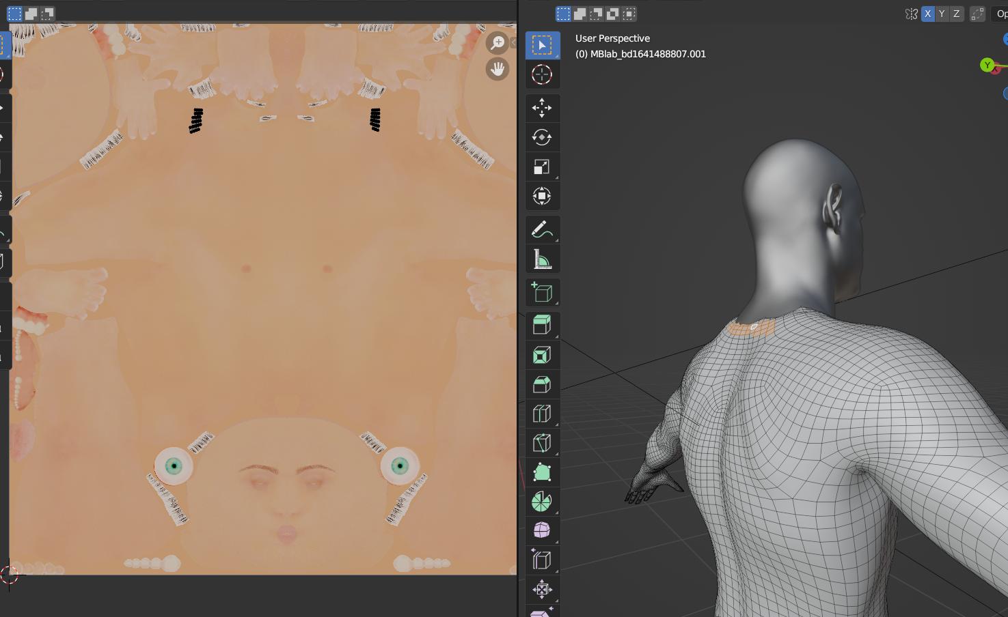Open the Options dropdown in viewport header

[x=1000, y=14]
